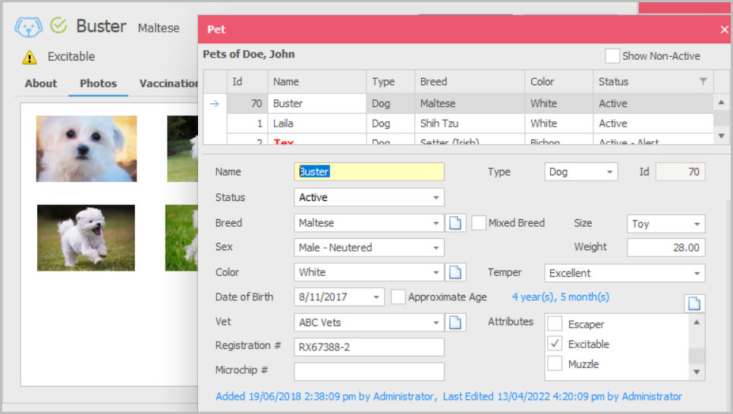This screenshot has height=414, width=733.
Task: Open the Photos tab
Action: [98, 83]
